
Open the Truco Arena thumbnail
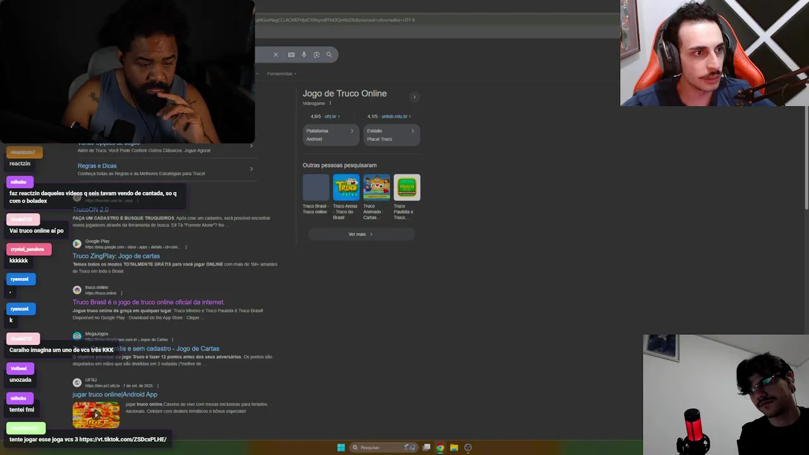tap(346, 187)
